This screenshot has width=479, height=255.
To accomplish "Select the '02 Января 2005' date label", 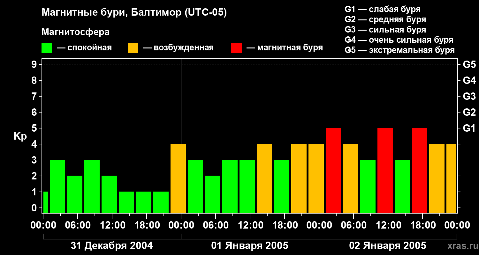I will point(388,246).
